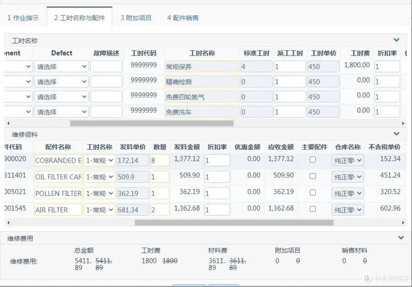Tick 主要配件 checkbox for OIL FILTER row
This screenshot has height=287, width=412.
pyautogui.click(x=313, y=176)
